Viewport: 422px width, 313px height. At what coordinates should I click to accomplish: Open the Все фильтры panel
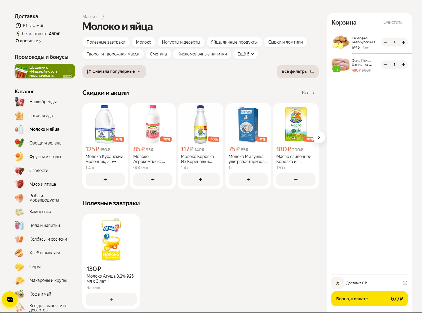coord(297,72)
